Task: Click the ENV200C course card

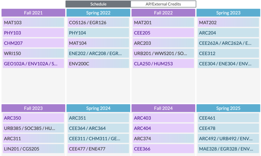Action: [x=98, y=63]
